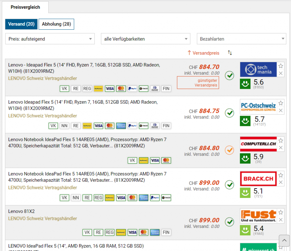Click orange availability checkmark for Computerli.ch offer
Viewport: 291px width, 251px height.
229,150
